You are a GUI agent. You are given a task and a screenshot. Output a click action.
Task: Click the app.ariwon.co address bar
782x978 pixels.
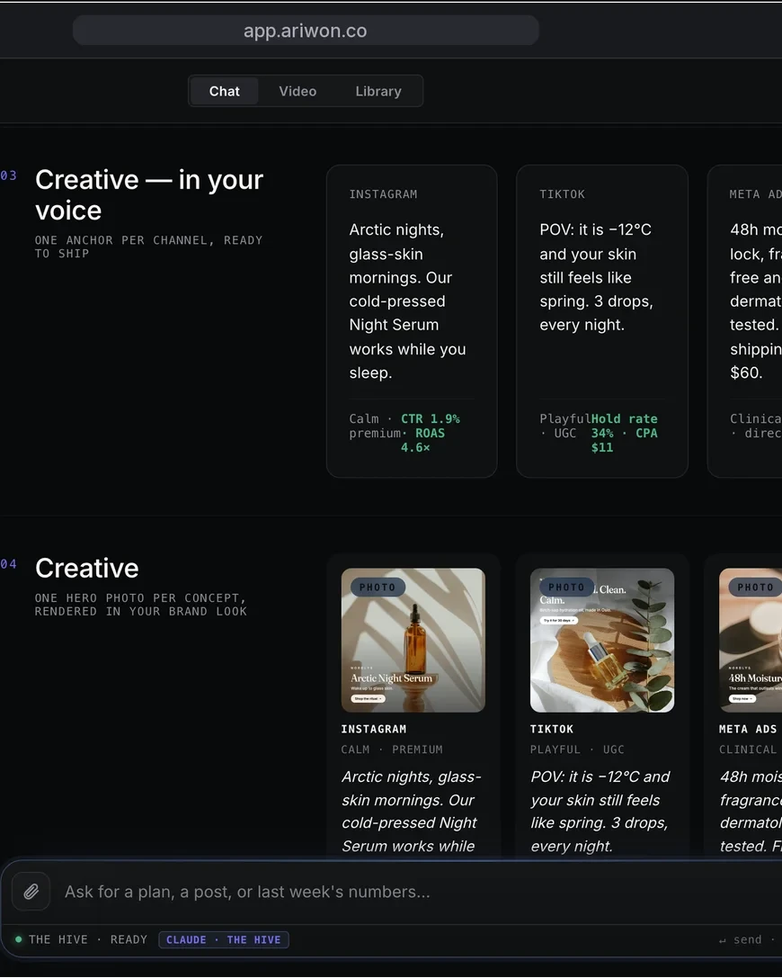coord(306,31)
